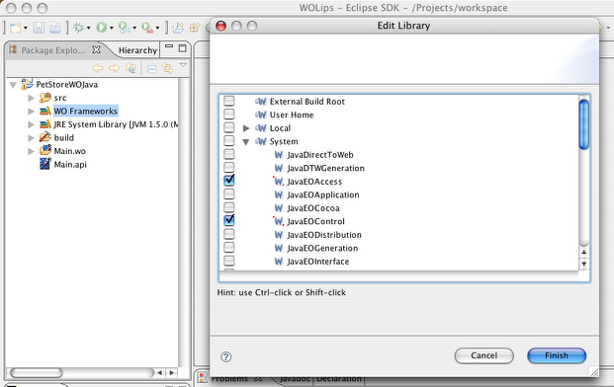Switch to the Hierarchy tab
The image size is (614, 387).
(137, 50)
